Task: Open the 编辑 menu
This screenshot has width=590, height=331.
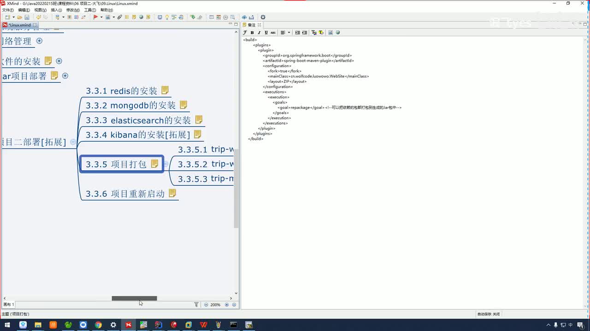Action: 24,10
